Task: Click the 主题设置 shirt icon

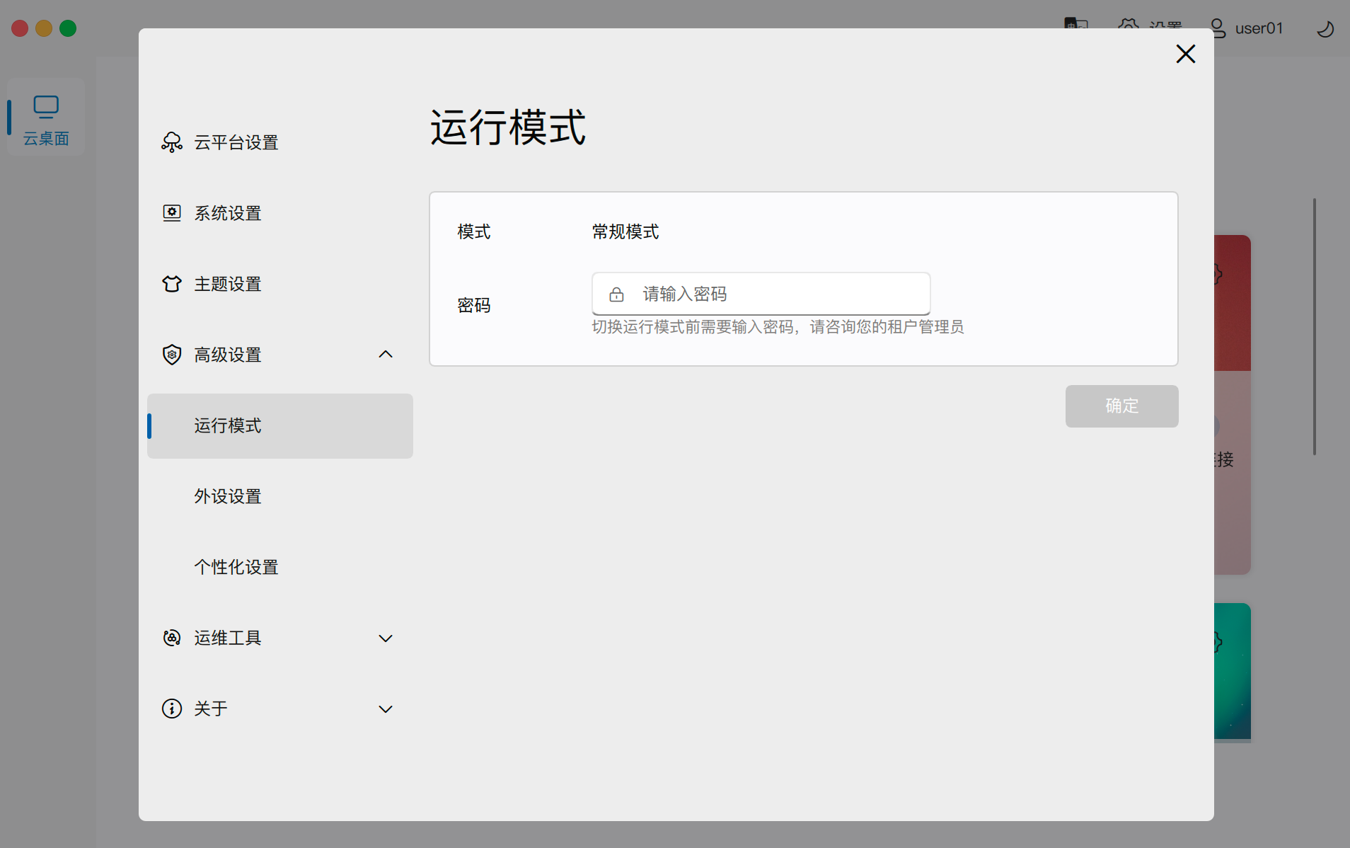Action: coord(172,283)
